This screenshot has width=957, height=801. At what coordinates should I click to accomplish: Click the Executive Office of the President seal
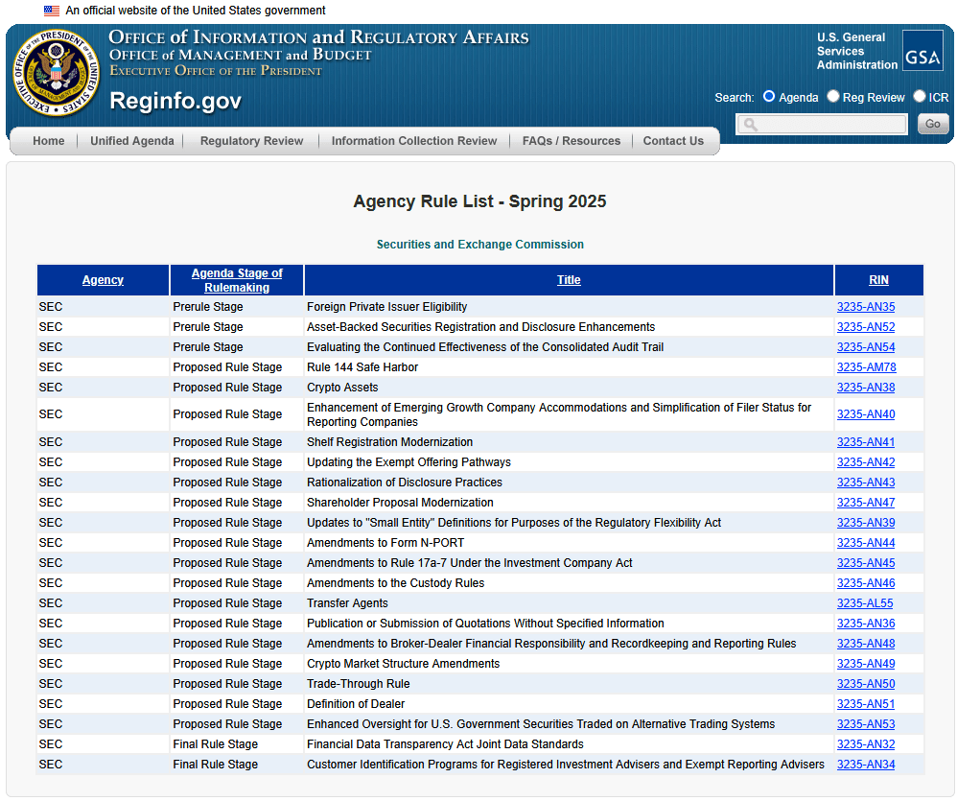pyautogui.click(x=57, y=72)
